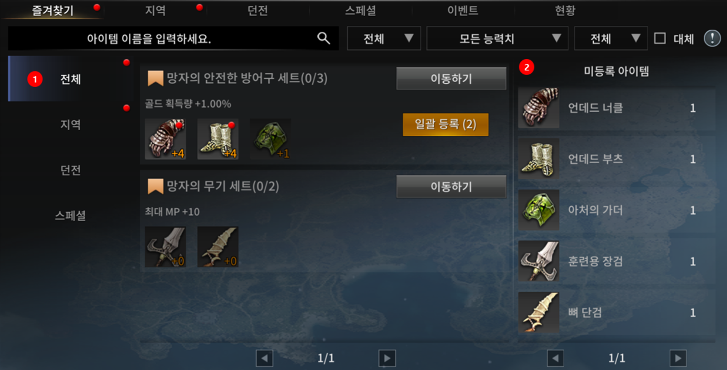Open the exclamation info icon
Image resolution: width=727 pixels, height=370 pixels.
pos(712,38)
